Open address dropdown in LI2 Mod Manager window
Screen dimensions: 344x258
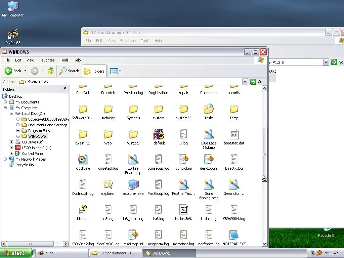(326, 62)
